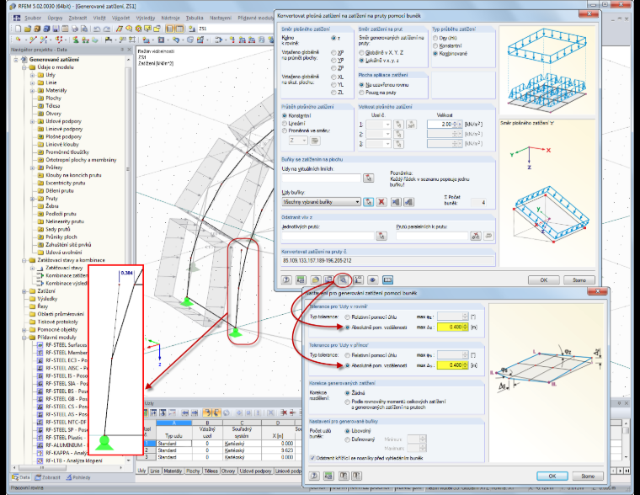Click the show all cells icon right of red X
The image size is (640, 495).
coord(396,201)
